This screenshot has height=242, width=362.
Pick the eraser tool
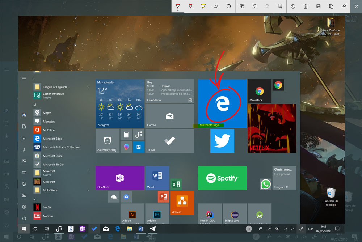coord(216,6)
